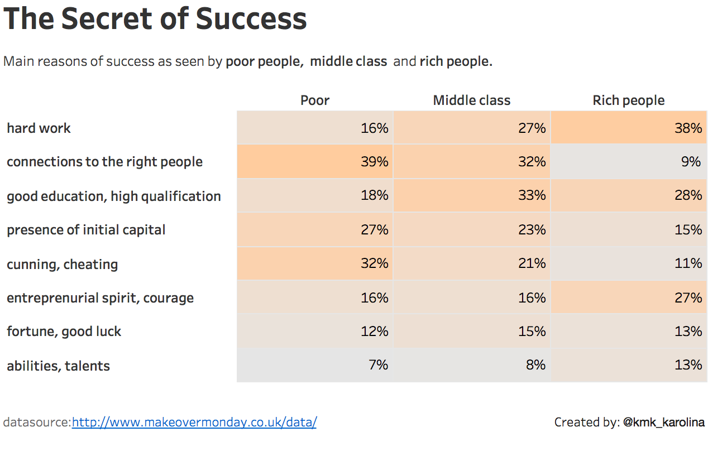Click the 7% Poor abilities cell
Screen dimensions: 708x451
point(315,365)
